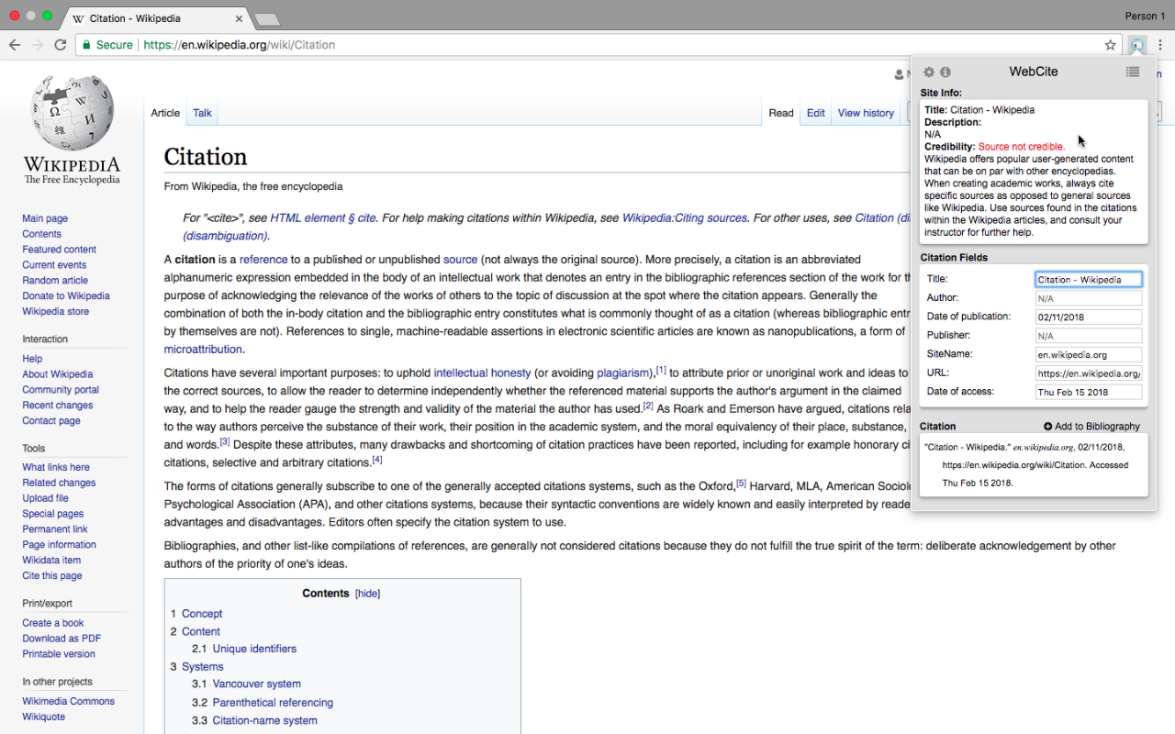This screenshot has height=734, width=1175.
Task: Jump to Citation-name system section
Action: click(265, 720)
